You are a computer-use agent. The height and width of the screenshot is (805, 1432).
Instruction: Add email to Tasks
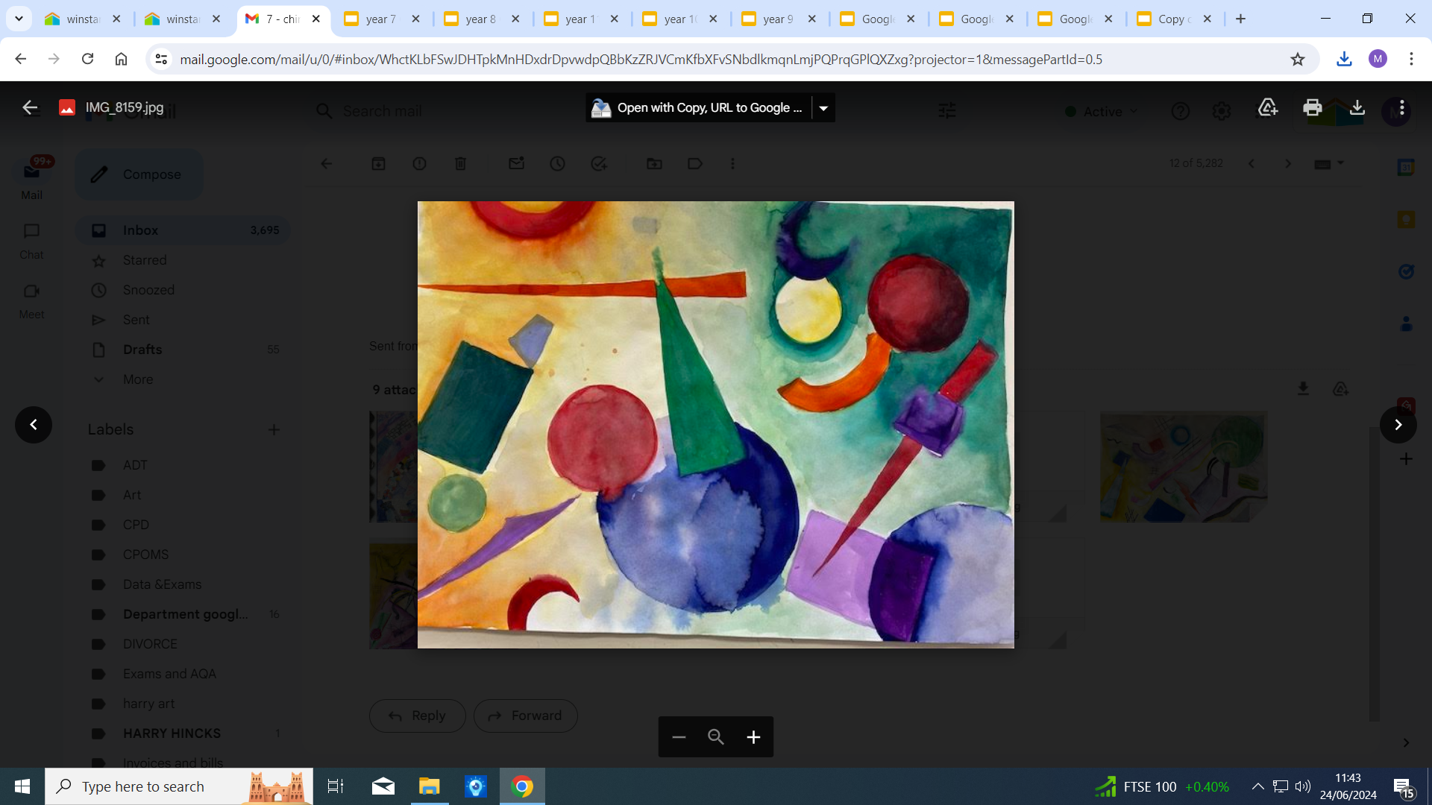(x=599, y=163)
